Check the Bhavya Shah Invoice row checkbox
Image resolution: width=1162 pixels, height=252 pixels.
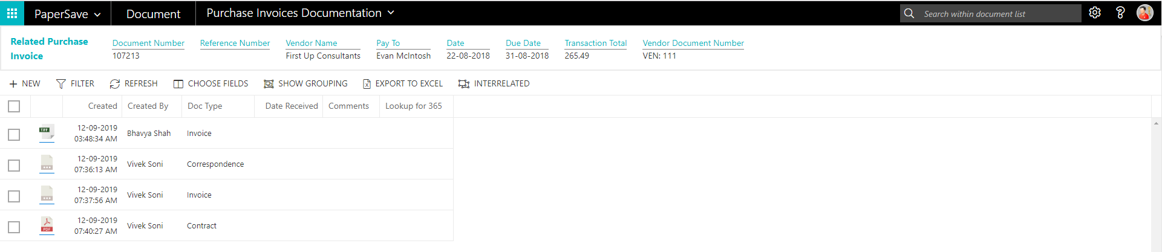(x=14, y=134)
